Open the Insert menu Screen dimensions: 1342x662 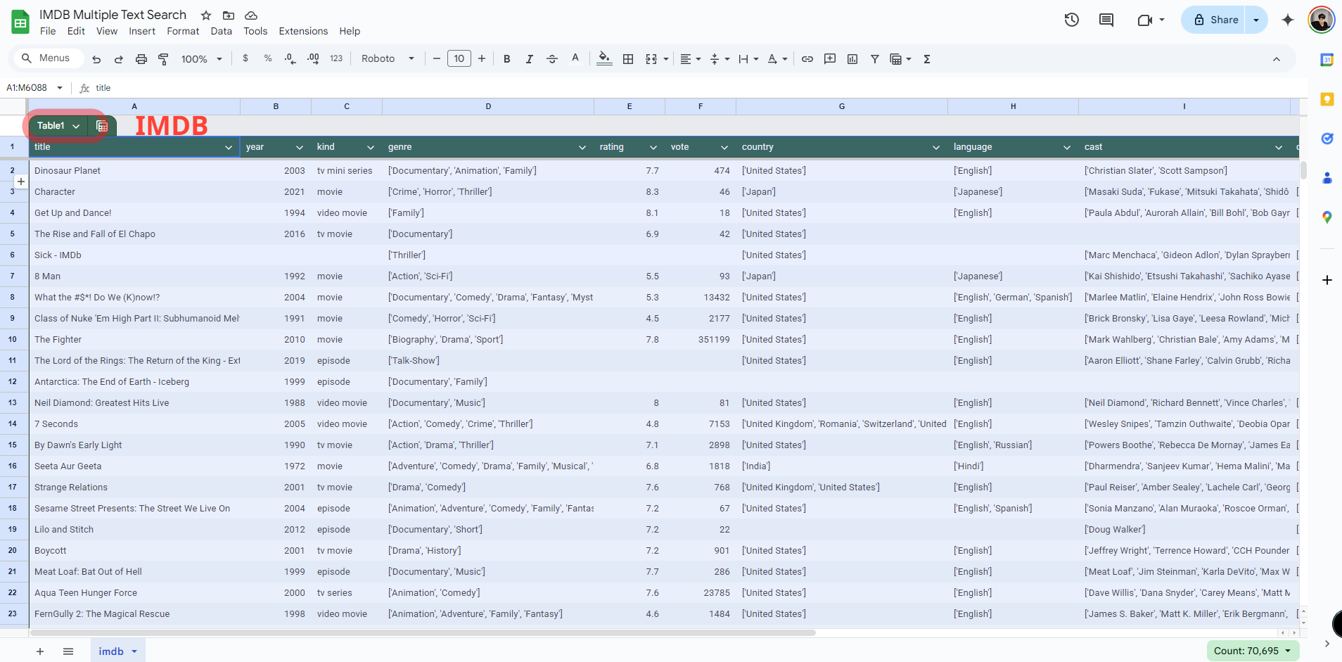point(142,31)
